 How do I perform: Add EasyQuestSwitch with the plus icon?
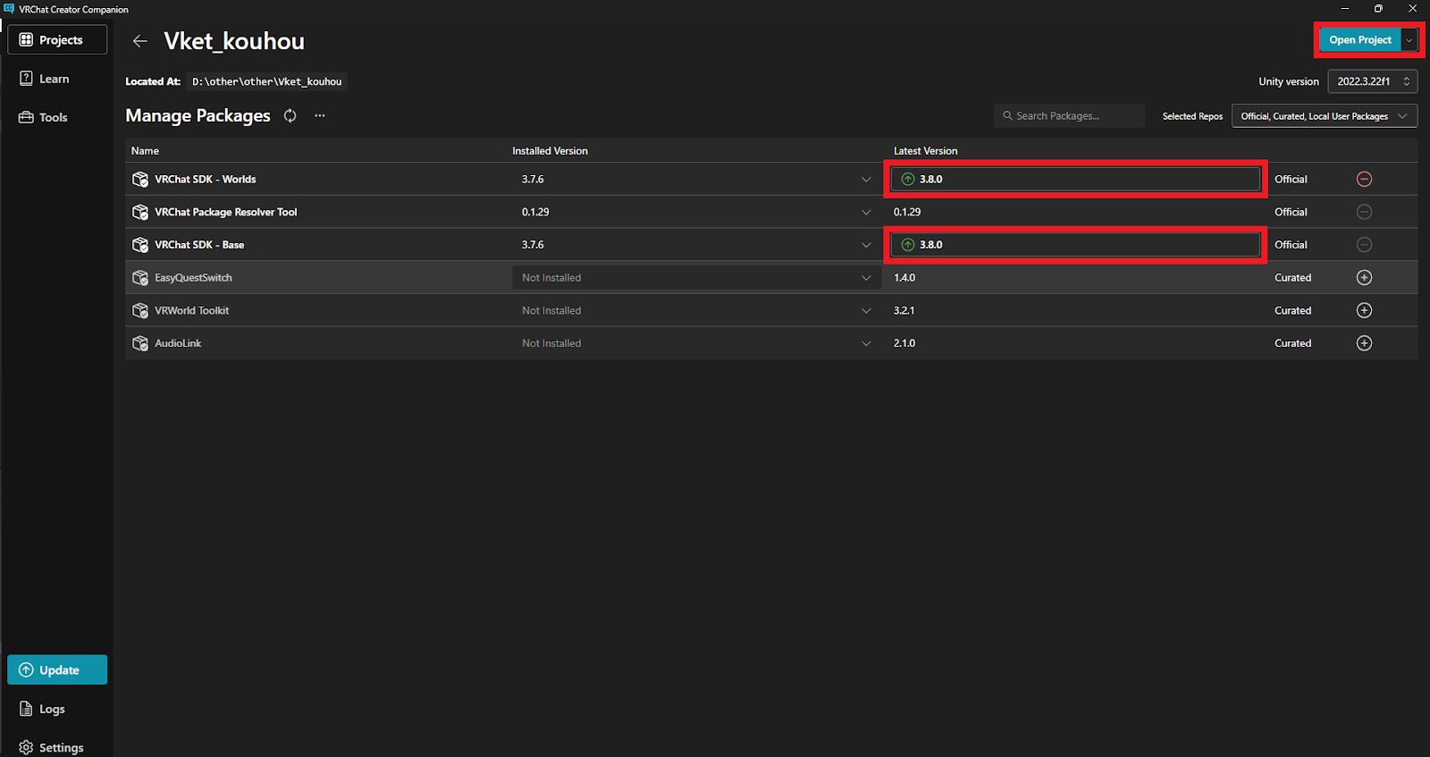click(1364, 277)
